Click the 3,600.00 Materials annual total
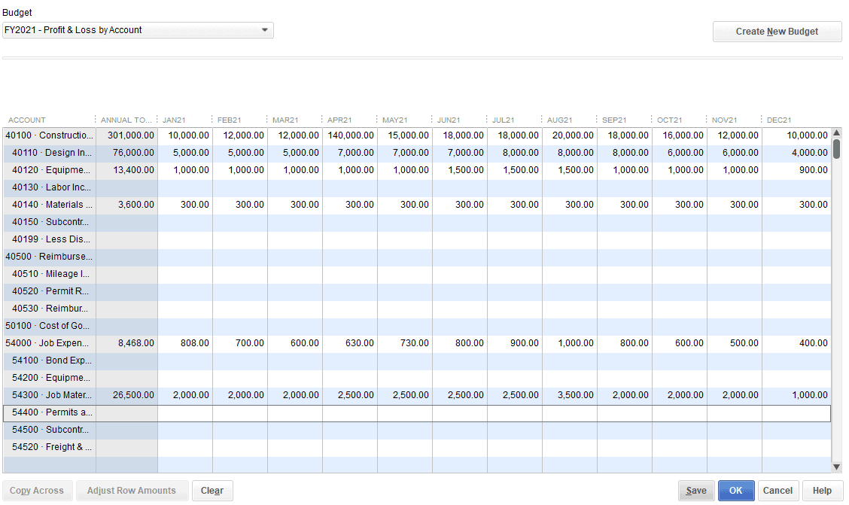This screenshot has width=849, height=505. (x=126, y=205)
